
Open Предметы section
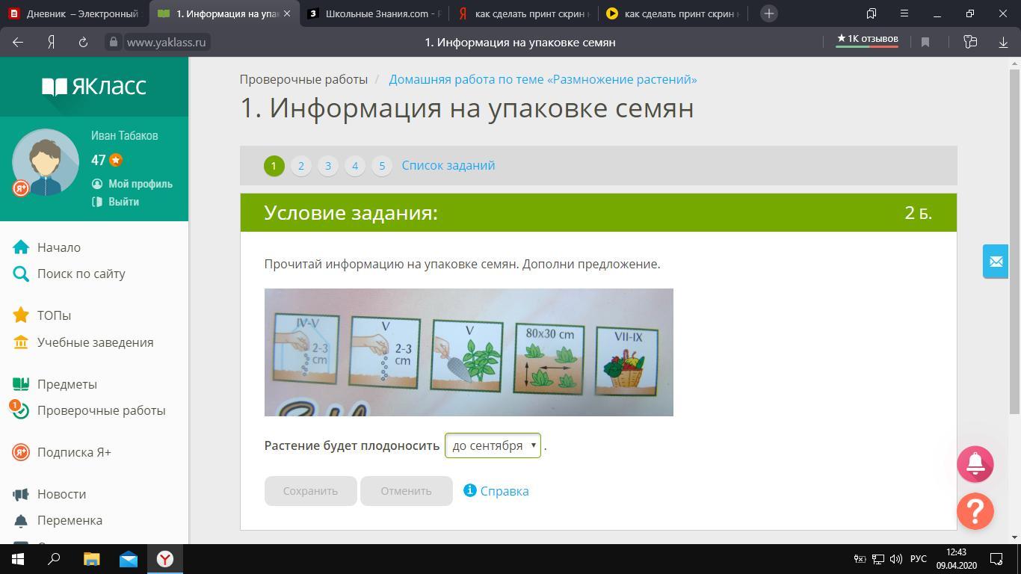click(67, 384)
